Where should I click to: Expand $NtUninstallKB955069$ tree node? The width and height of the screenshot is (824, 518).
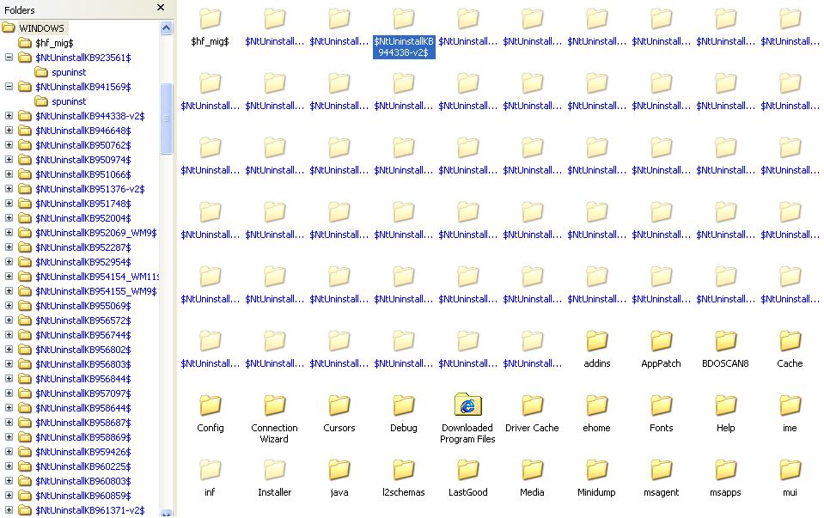[x=9, y=305]
